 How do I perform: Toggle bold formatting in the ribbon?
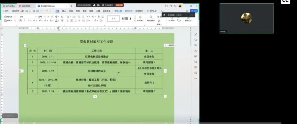21,21
